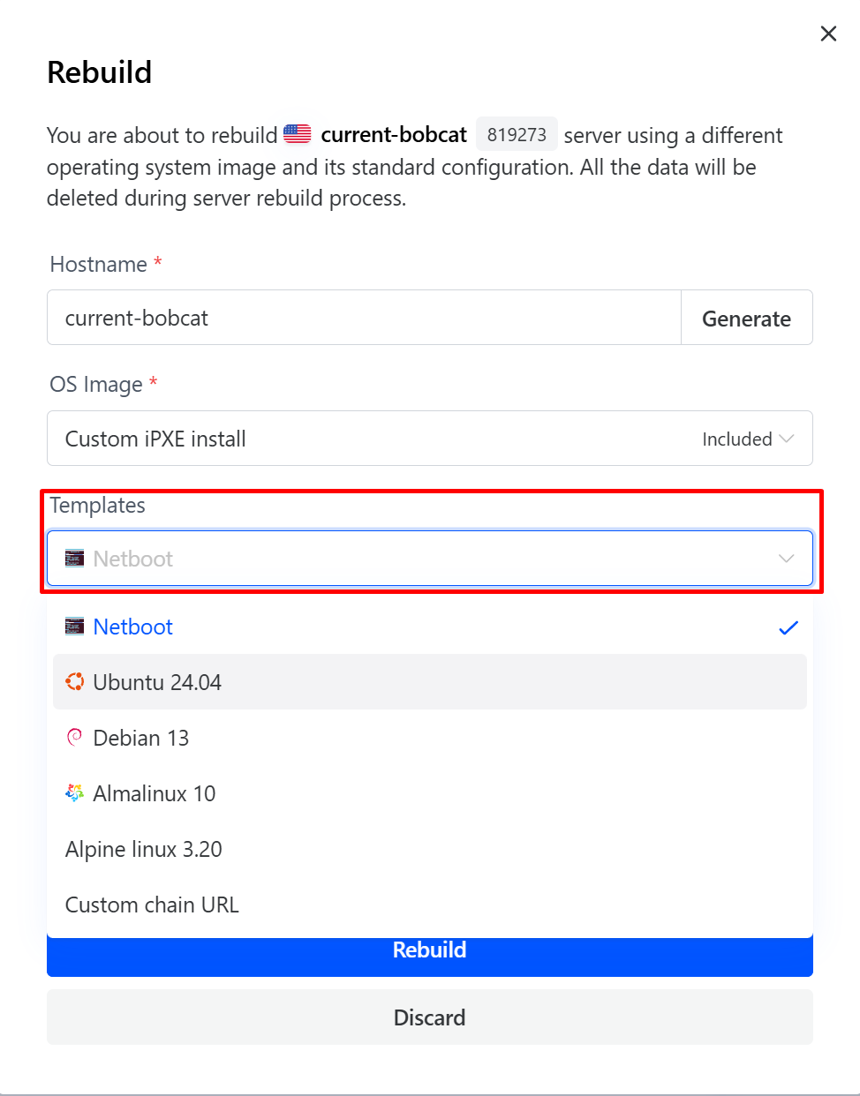
Task: Select Alpine linux 3.20 option
Action: tap(144, 849)
